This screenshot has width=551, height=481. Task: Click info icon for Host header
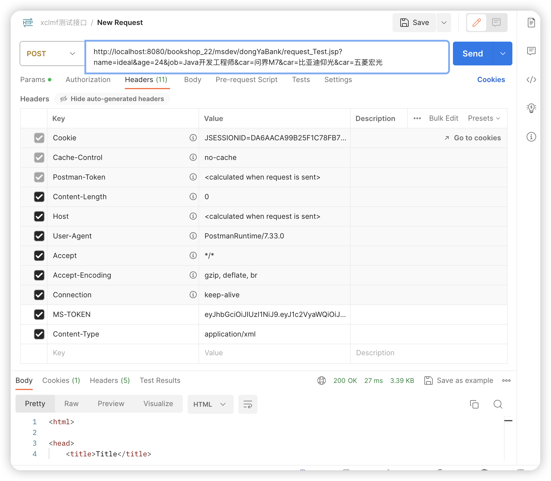(193, 216)
